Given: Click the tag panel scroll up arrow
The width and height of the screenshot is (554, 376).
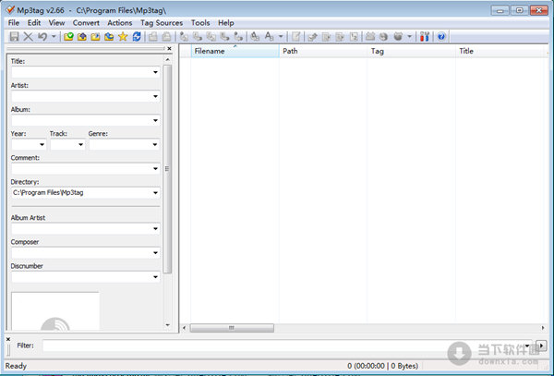Looking at the screenshot, I should click(168, 59).
